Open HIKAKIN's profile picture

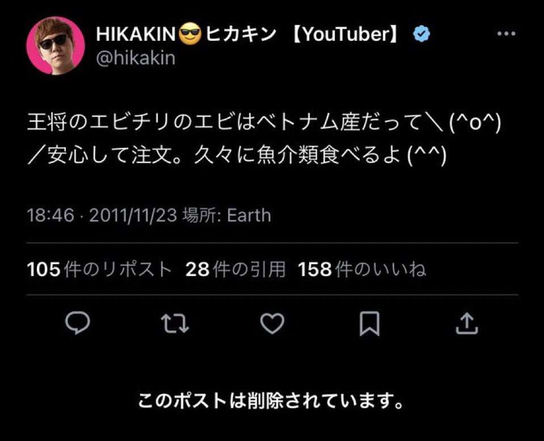point(55,45)
